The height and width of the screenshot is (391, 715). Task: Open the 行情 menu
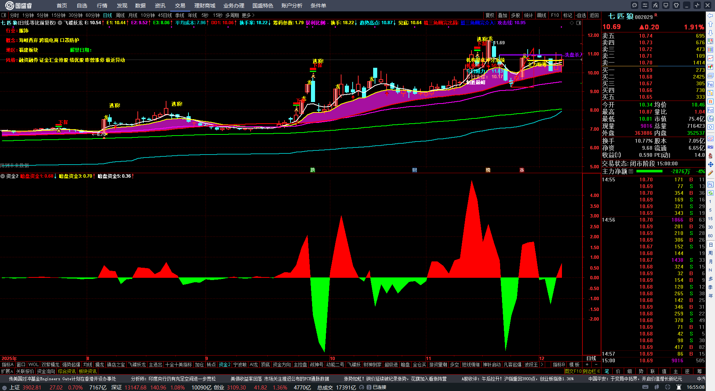tap(102, 6)
